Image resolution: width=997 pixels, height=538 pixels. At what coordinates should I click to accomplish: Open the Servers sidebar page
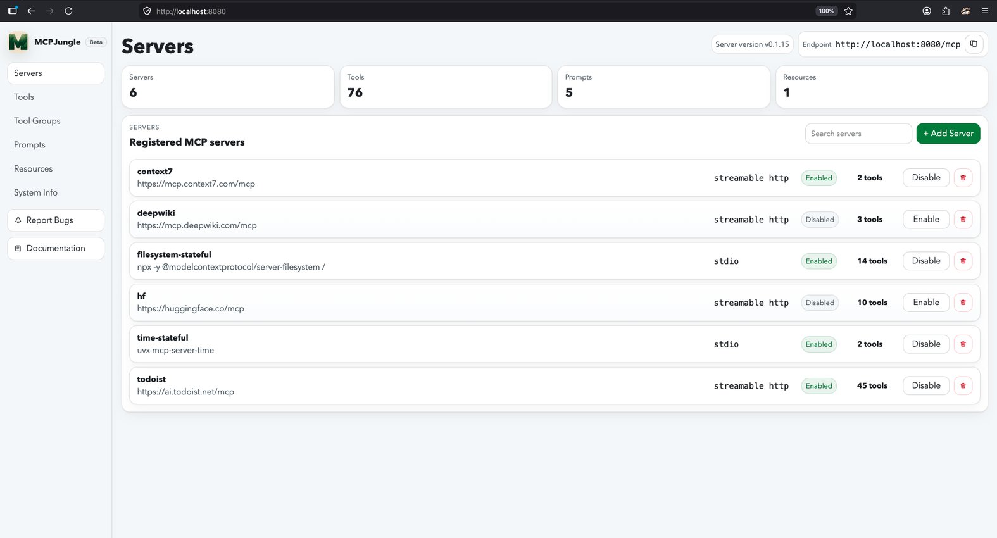point(56,73)
